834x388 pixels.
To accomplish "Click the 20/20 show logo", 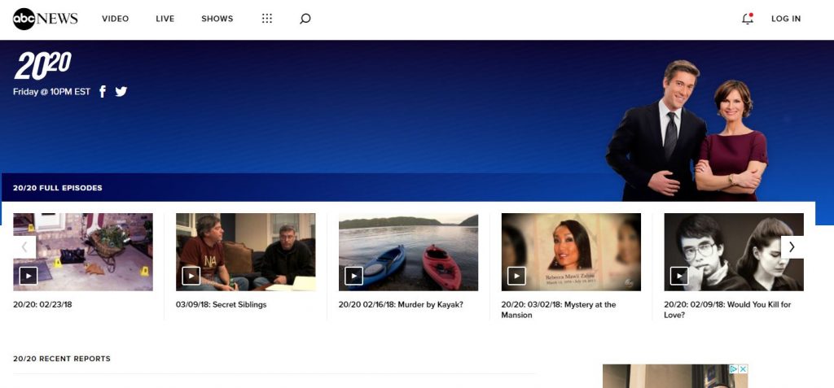I will [42, 65].
